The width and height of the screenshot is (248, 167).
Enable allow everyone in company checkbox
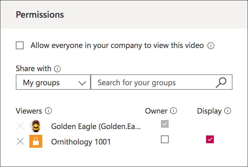click(20, 46)
